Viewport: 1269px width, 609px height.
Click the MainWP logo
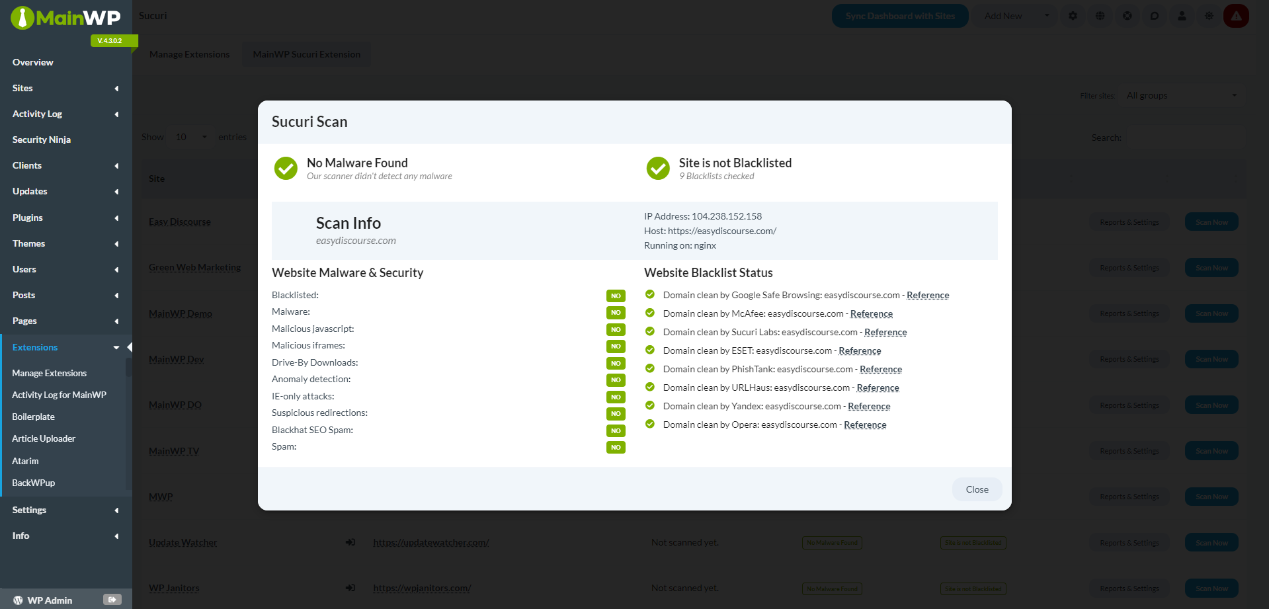(65, 18)
